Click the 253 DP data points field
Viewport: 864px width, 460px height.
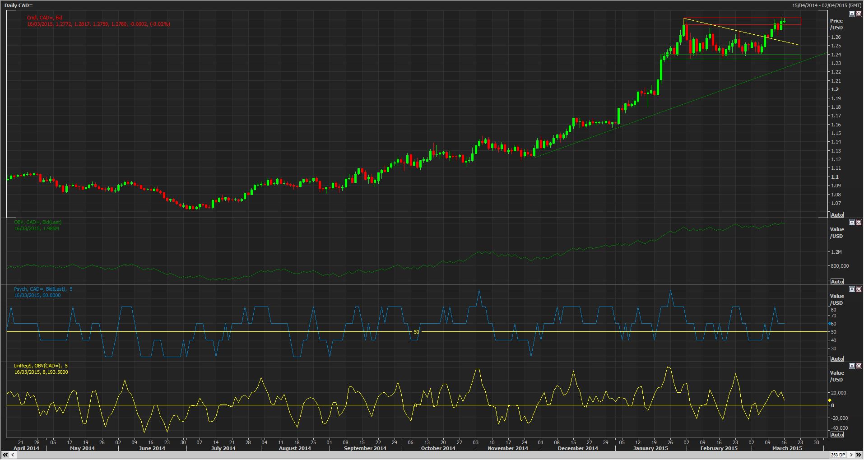[837, 455]
